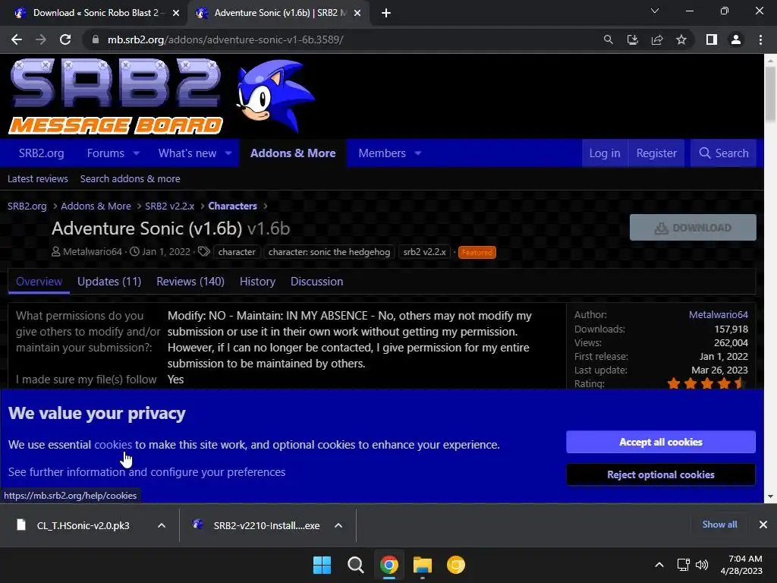Open What's new nav item
This screenshot has width=777, height=583.
tap(187, 153)
